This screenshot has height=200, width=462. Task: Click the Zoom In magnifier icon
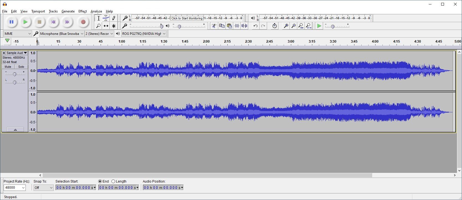tap(286, 26)
